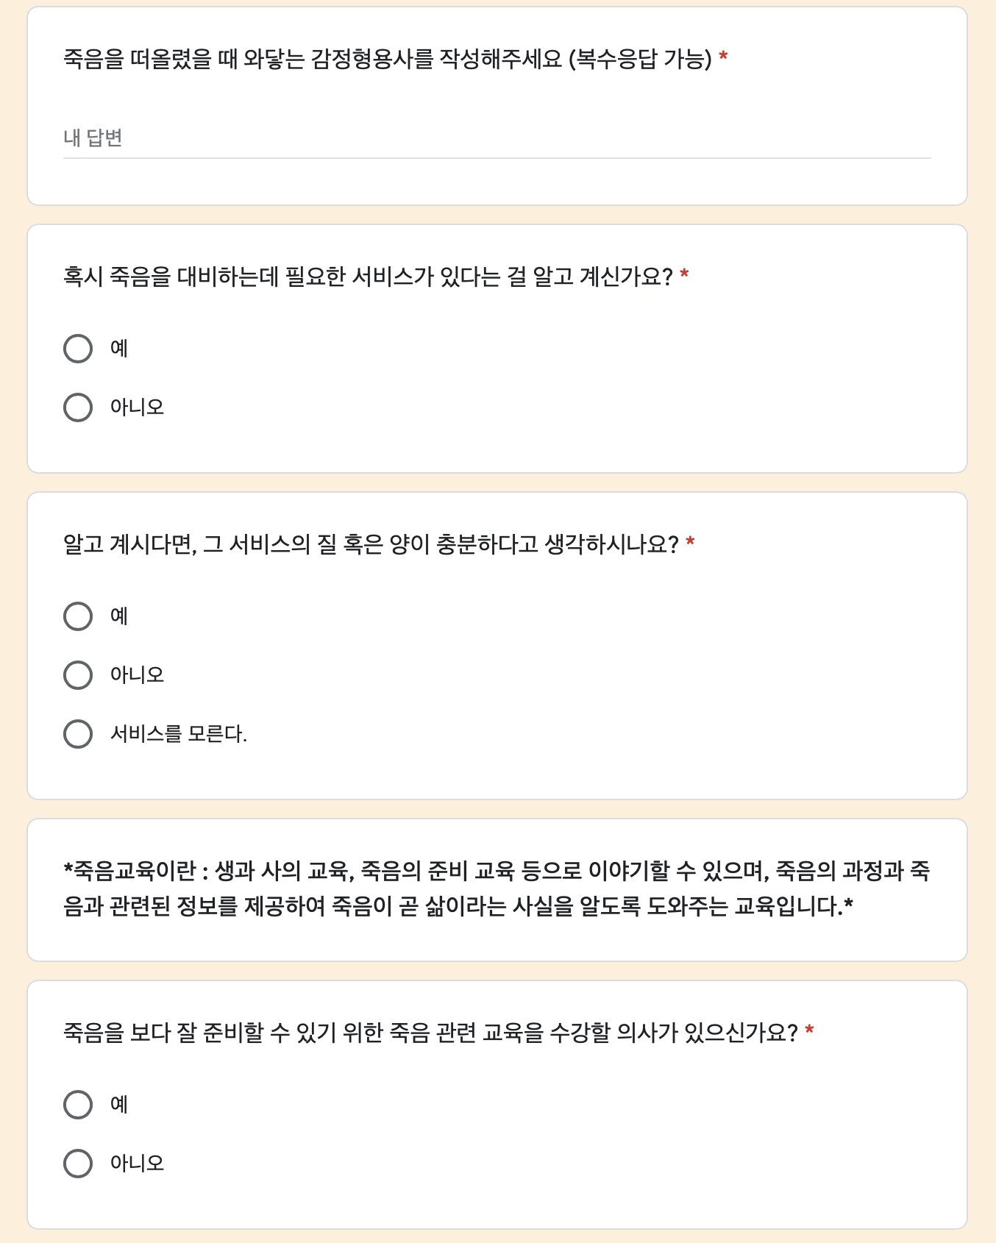996x1243 pixels.
Task: Select '아니오' radio for taking death education course
Action: [x=78, y=1164]
